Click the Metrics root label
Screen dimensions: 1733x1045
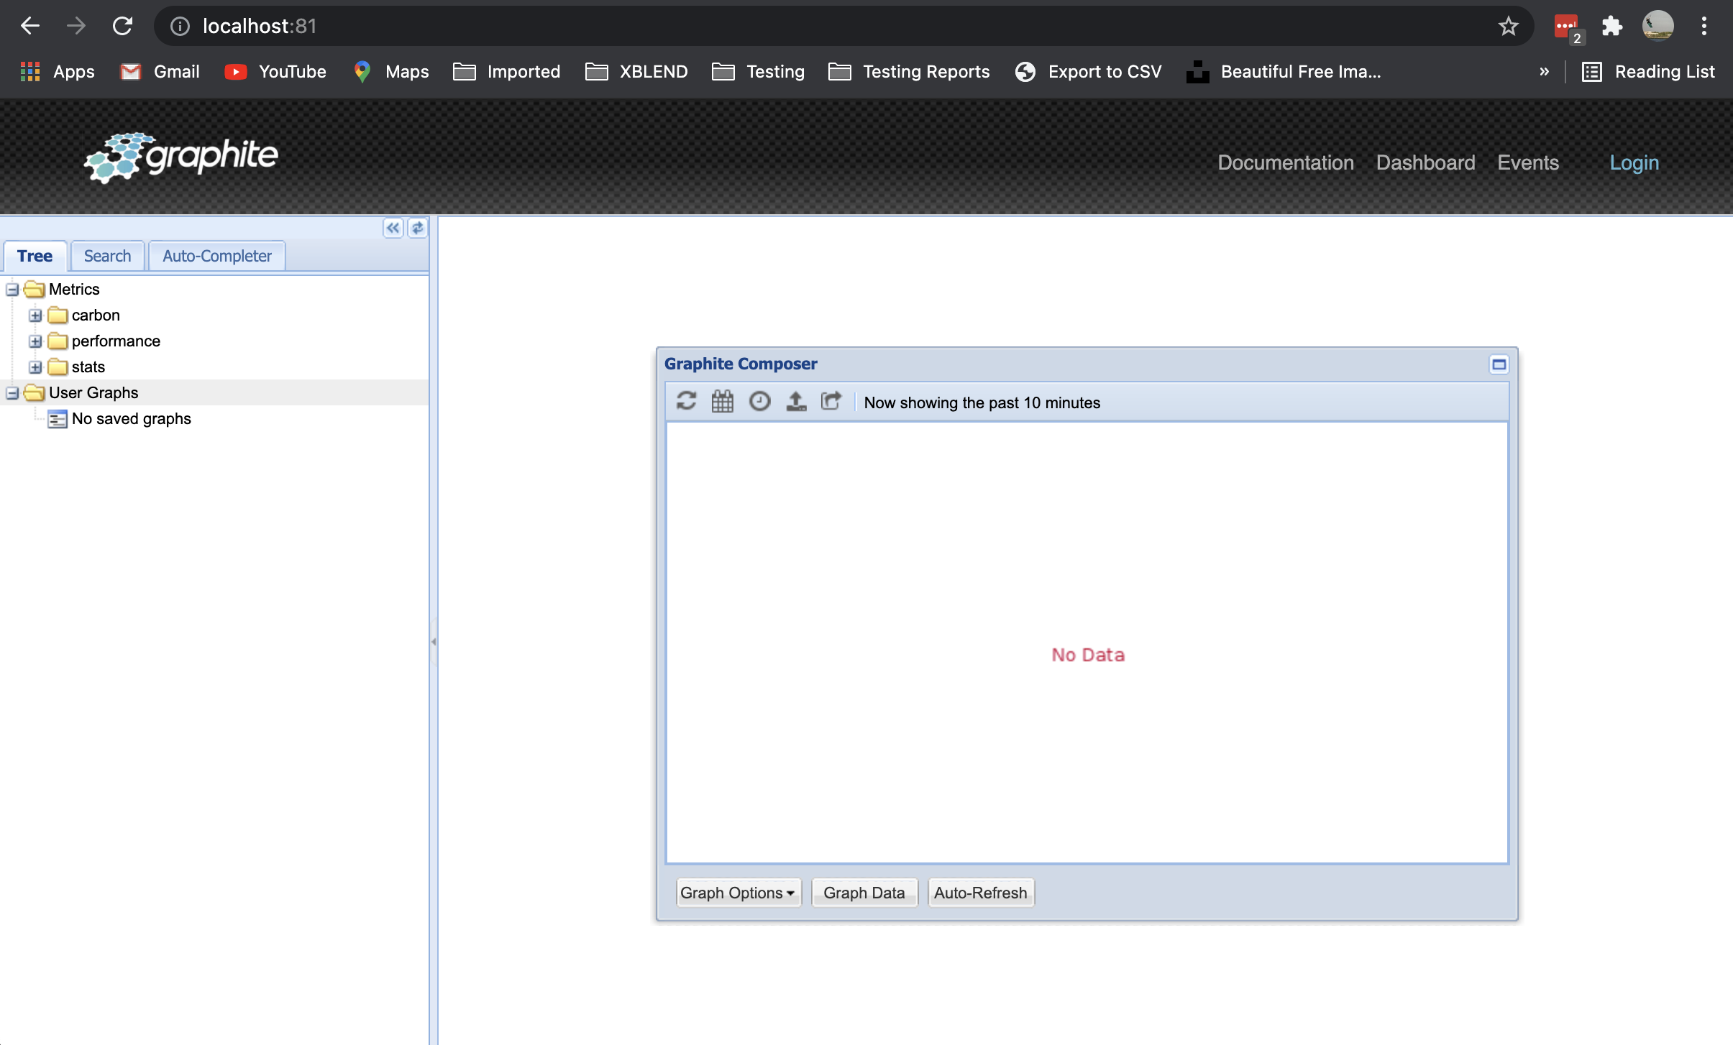point(74,290)
